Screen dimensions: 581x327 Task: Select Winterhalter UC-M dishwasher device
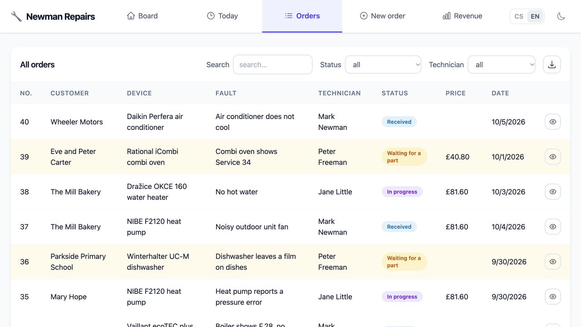(x=158, y=262)
